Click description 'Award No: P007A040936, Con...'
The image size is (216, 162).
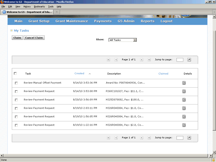coord(125,83)
